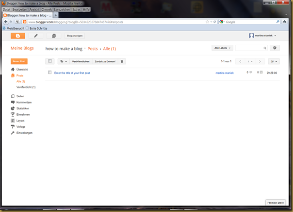
Task: Open the Extras menu
Action: (x=77, y=10)
